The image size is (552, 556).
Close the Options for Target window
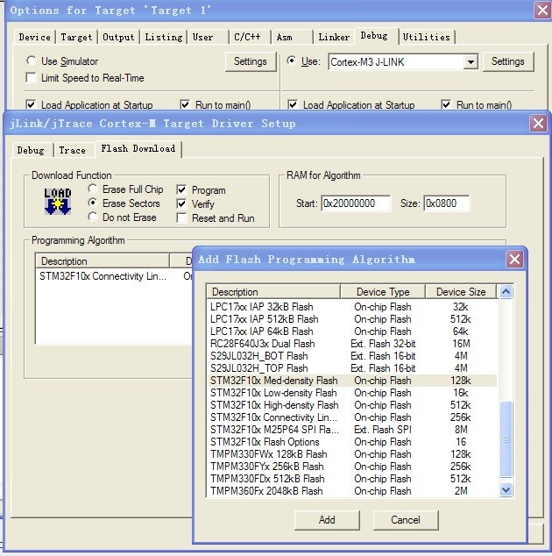[x=542, y=10]
